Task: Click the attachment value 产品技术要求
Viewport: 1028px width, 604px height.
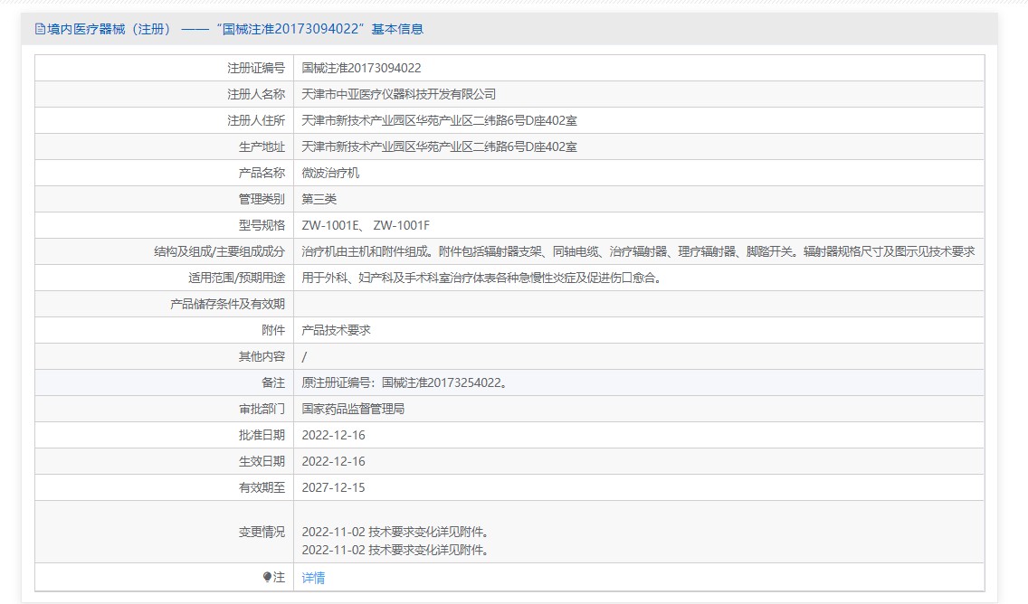Action: point(336,330)
